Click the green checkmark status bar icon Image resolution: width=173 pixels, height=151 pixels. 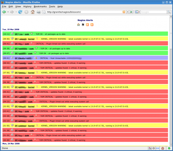[169, 148]
